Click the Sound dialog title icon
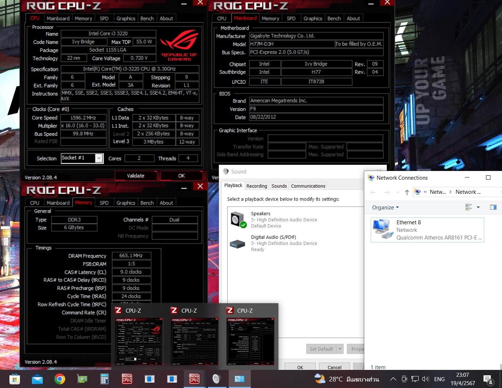This screenshot has height=388, width=502. (226, 171)
